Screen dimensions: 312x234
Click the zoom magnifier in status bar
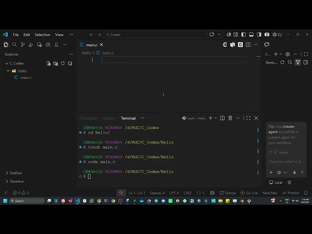[121, 193]
